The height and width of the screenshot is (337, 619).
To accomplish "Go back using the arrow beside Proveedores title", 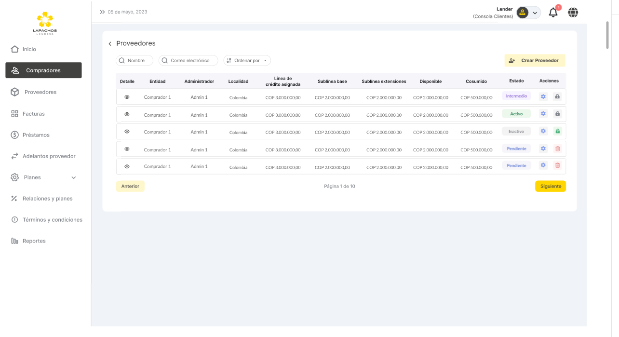I will tap(110, 44).
